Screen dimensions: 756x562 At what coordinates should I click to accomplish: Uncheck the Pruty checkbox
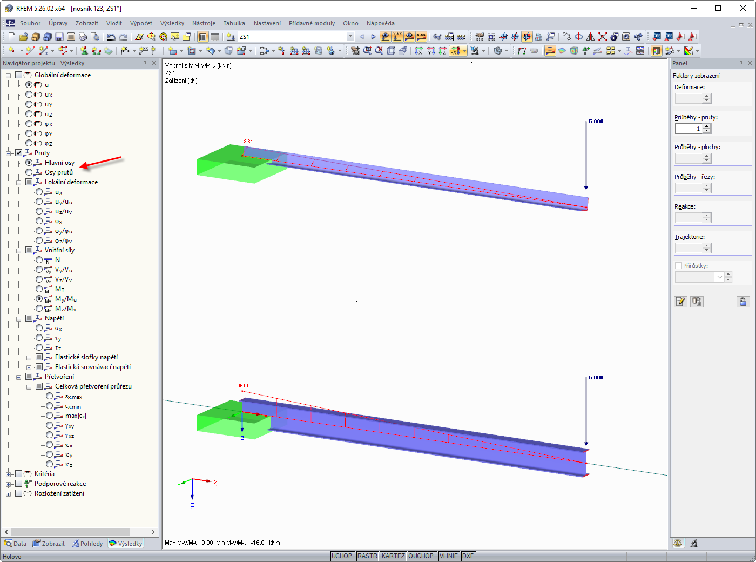[19, 153]
